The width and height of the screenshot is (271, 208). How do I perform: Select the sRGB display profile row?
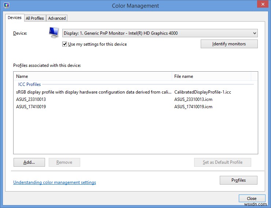point(135,92)
